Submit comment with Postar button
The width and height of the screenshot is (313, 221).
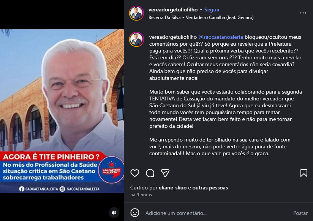coord(300,213)
